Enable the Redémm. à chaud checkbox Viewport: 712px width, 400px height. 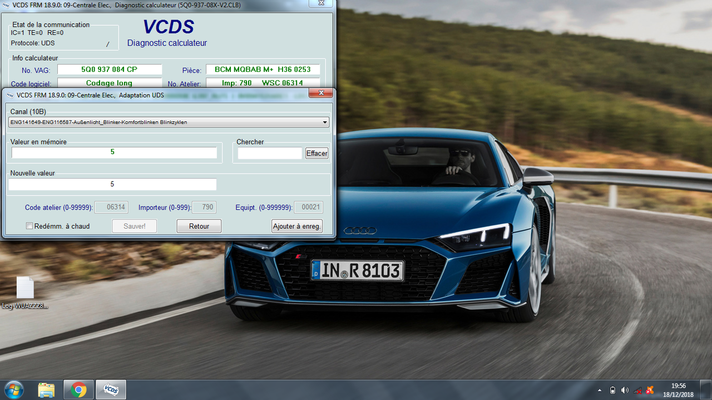[29, 226]
